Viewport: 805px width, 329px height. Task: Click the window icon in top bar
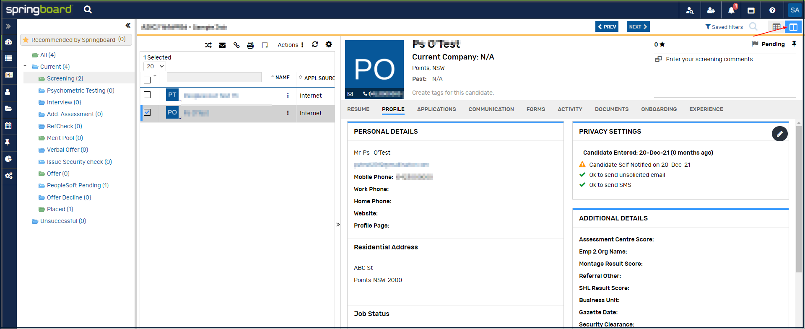tap(751, 10)
